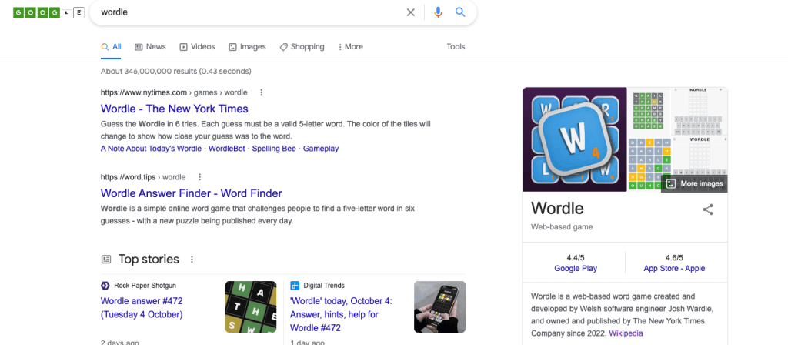The width and height of the screenshot is (788, 345).
Task: Share the Wordle knowledge panel
Action: click(708, 209)
